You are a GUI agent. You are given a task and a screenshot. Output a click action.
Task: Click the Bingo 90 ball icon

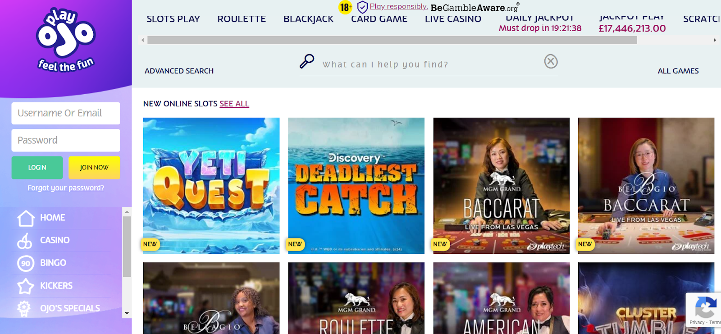pyautogui.click(x=26, y=263)
